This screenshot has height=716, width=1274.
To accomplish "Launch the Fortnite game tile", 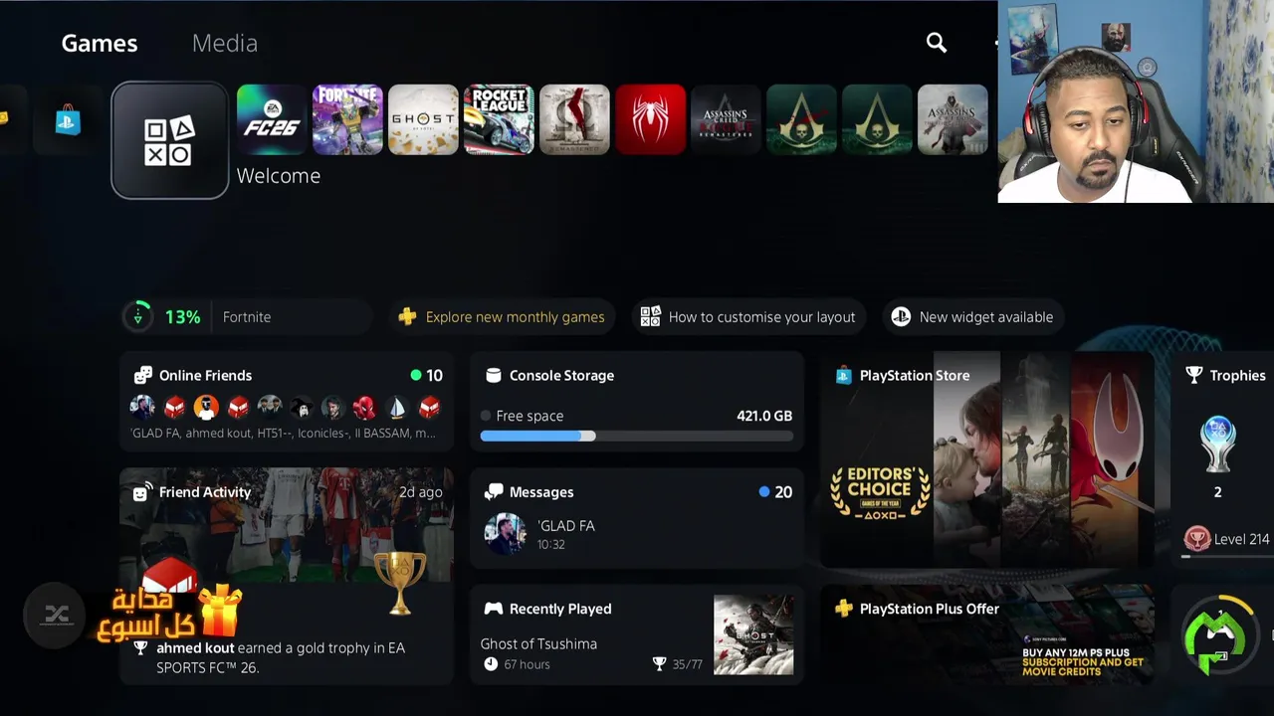I will [x=347, y=119].
